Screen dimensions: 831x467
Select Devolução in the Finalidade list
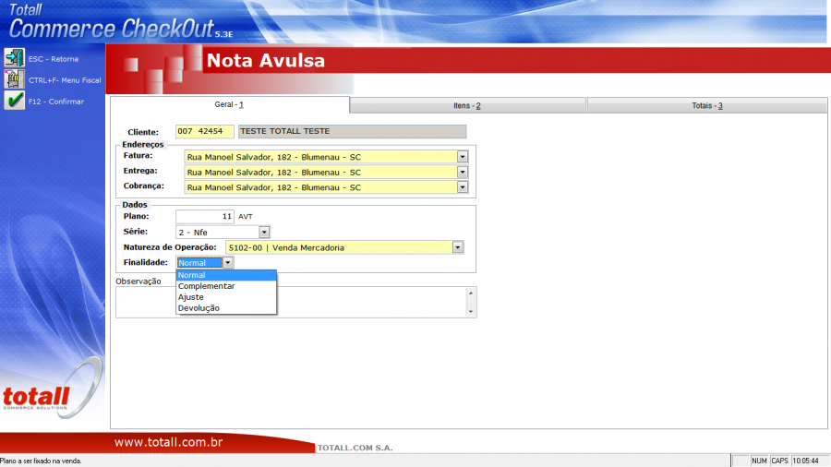coord(226,308)
